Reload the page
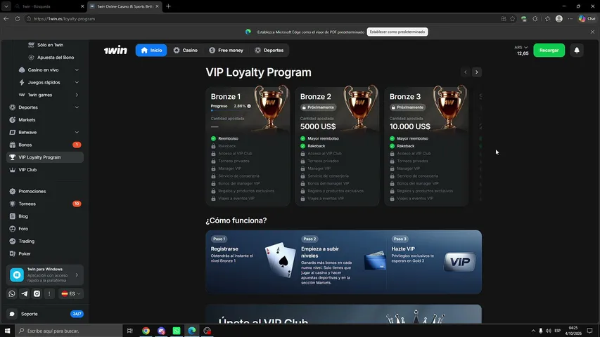 [x=17, y=19]
